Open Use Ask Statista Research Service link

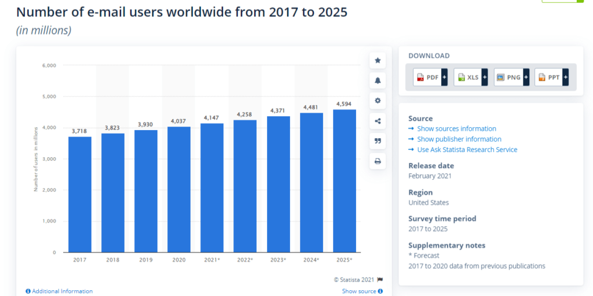[x=467, y=150]
